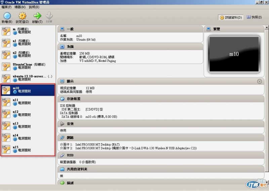Click the Storage (存放裝置) section header
This screenshot has width=269, height=191.
tap(161, 99)
